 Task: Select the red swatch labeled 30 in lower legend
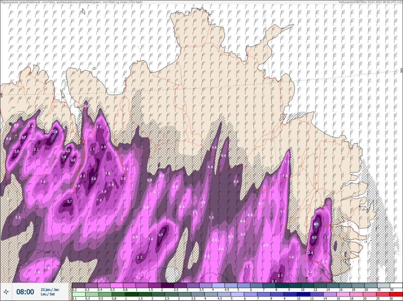396,294
